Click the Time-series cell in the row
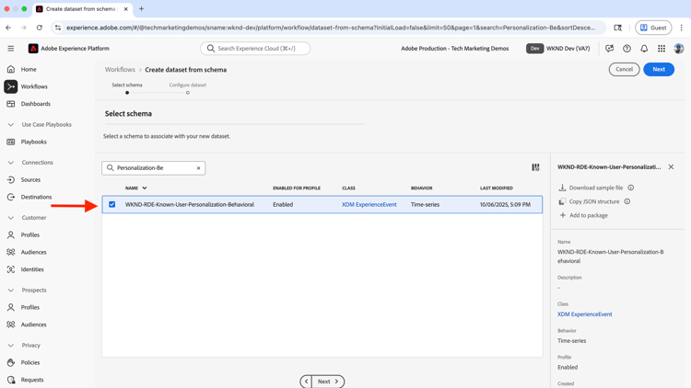 [x=425, y=204]
